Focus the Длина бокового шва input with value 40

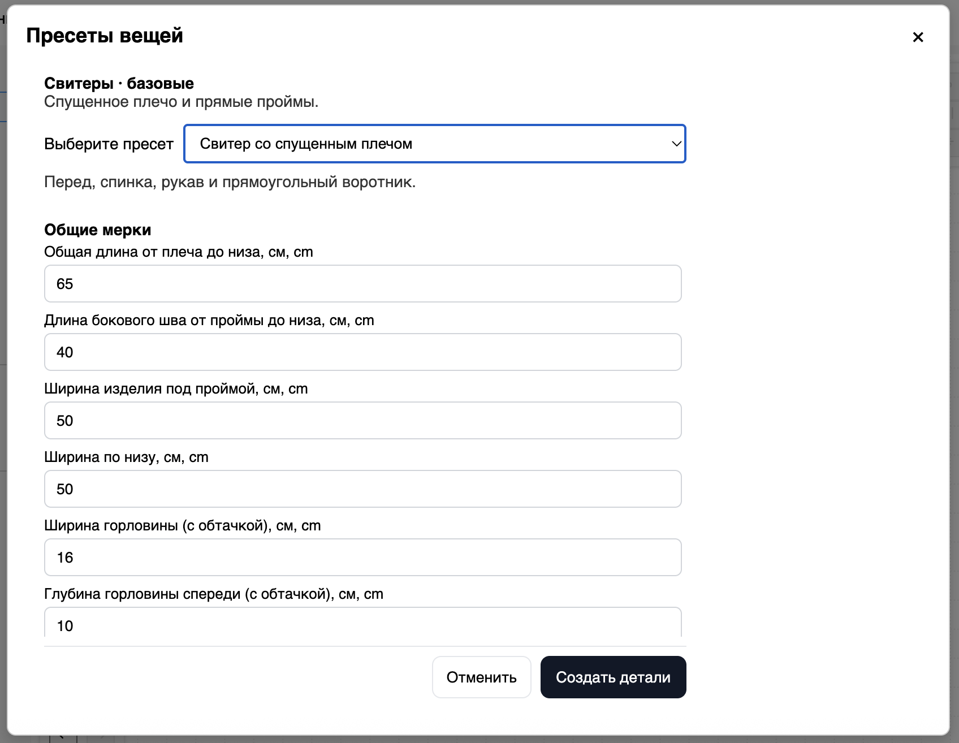click(362, 352)
